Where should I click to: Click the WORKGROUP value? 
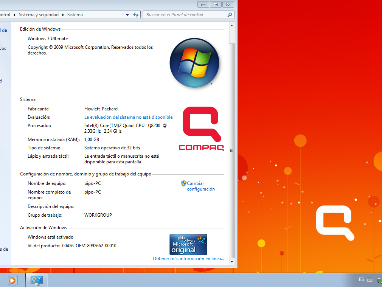[98, 215]
